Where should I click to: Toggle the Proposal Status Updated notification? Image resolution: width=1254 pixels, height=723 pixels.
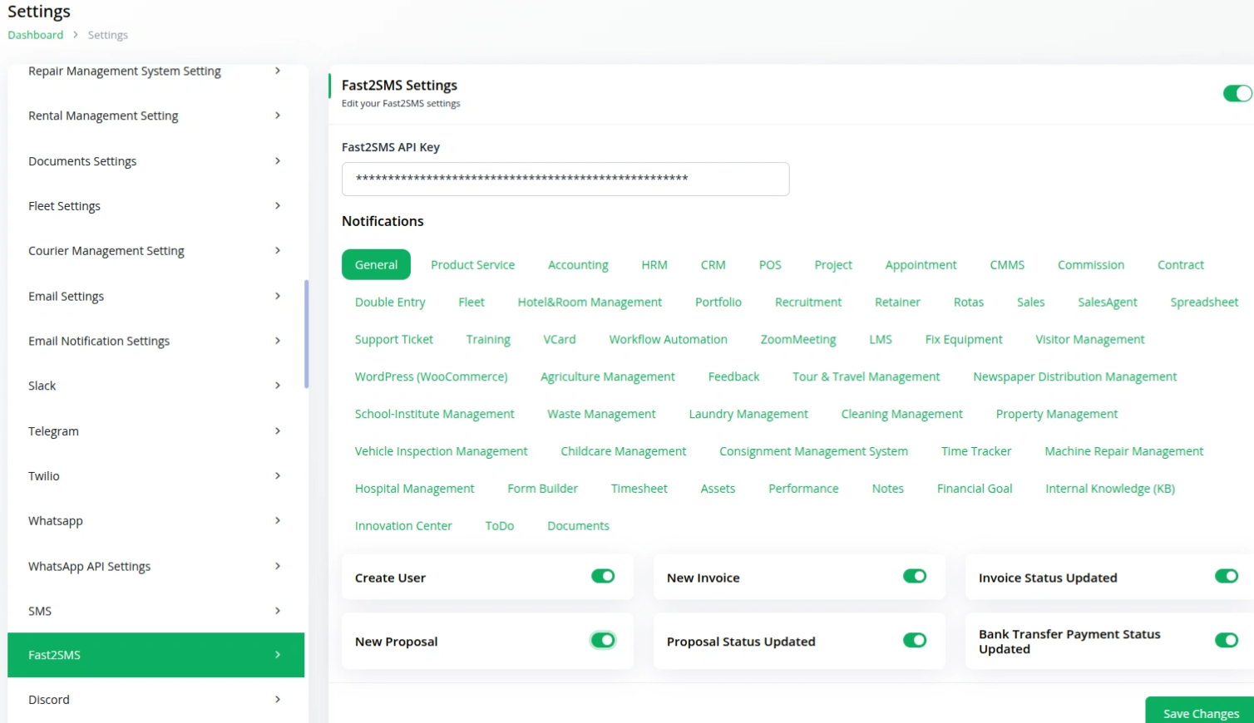point(915,640)
